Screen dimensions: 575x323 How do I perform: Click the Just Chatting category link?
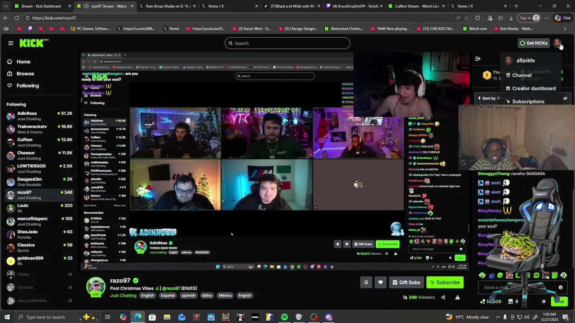(x=123, y=296)
